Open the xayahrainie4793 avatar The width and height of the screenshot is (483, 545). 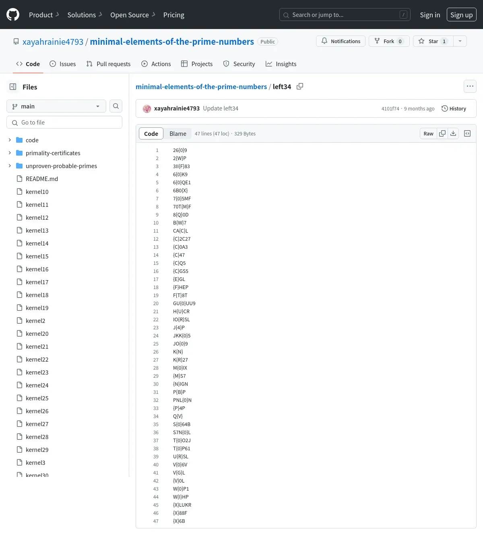(147, 108)
